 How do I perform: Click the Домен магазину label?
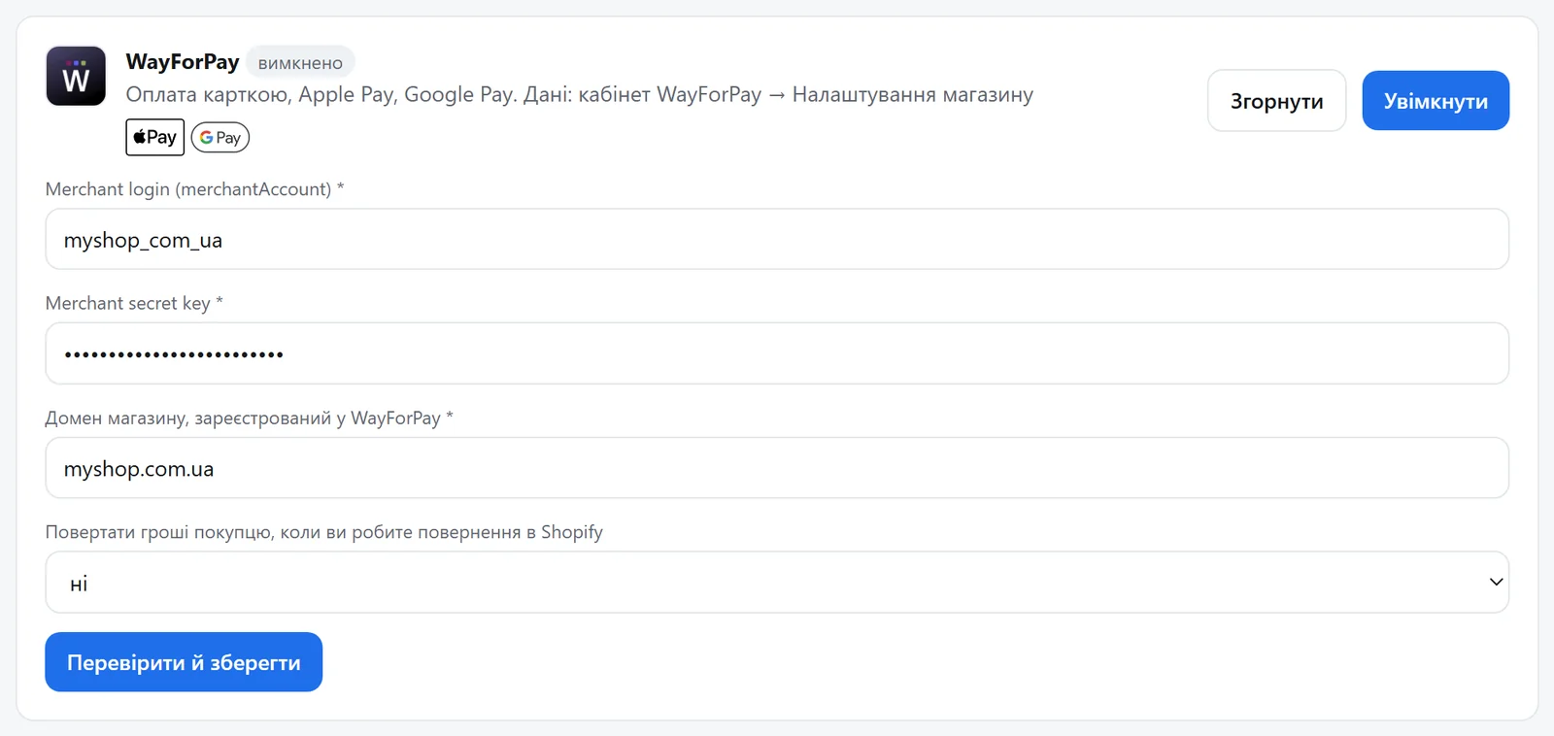pyautogui.click(x=249, y=418)
